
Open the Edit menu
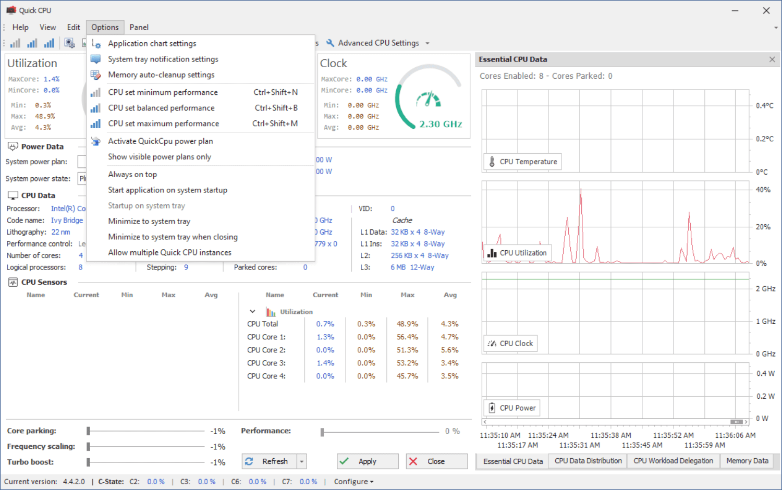coord(74,27)
